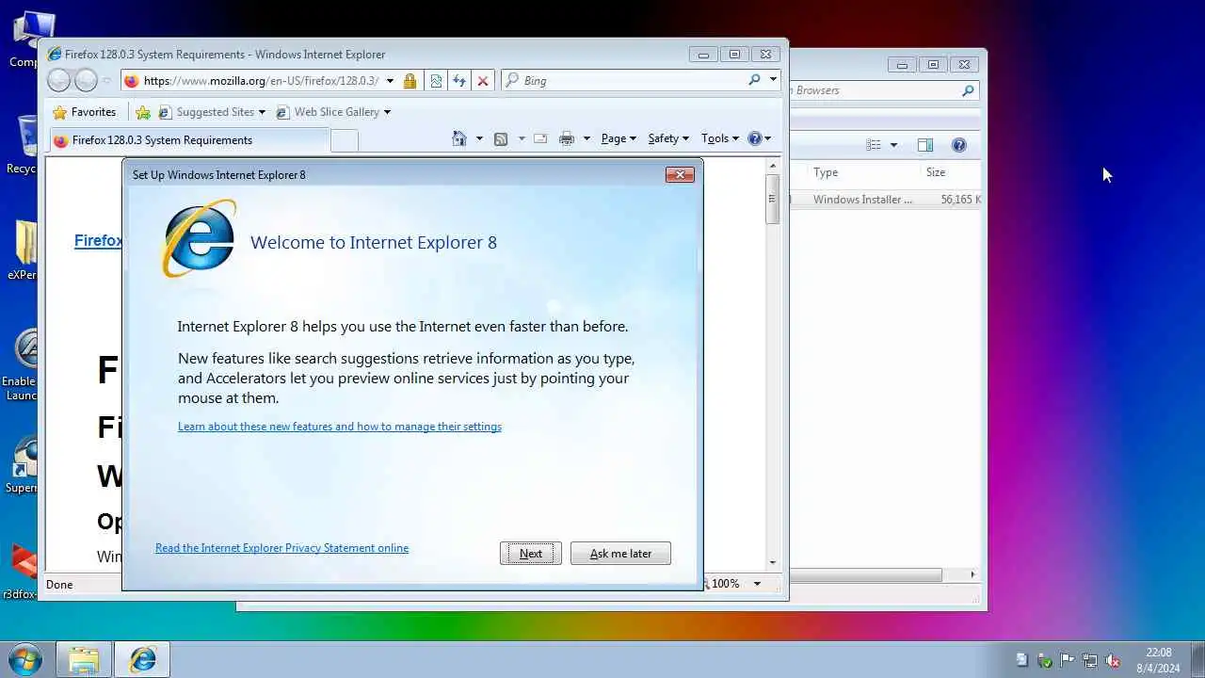
Task: Click Explorer horizontal scrollbar right arrow
Action: coord(972,574)
